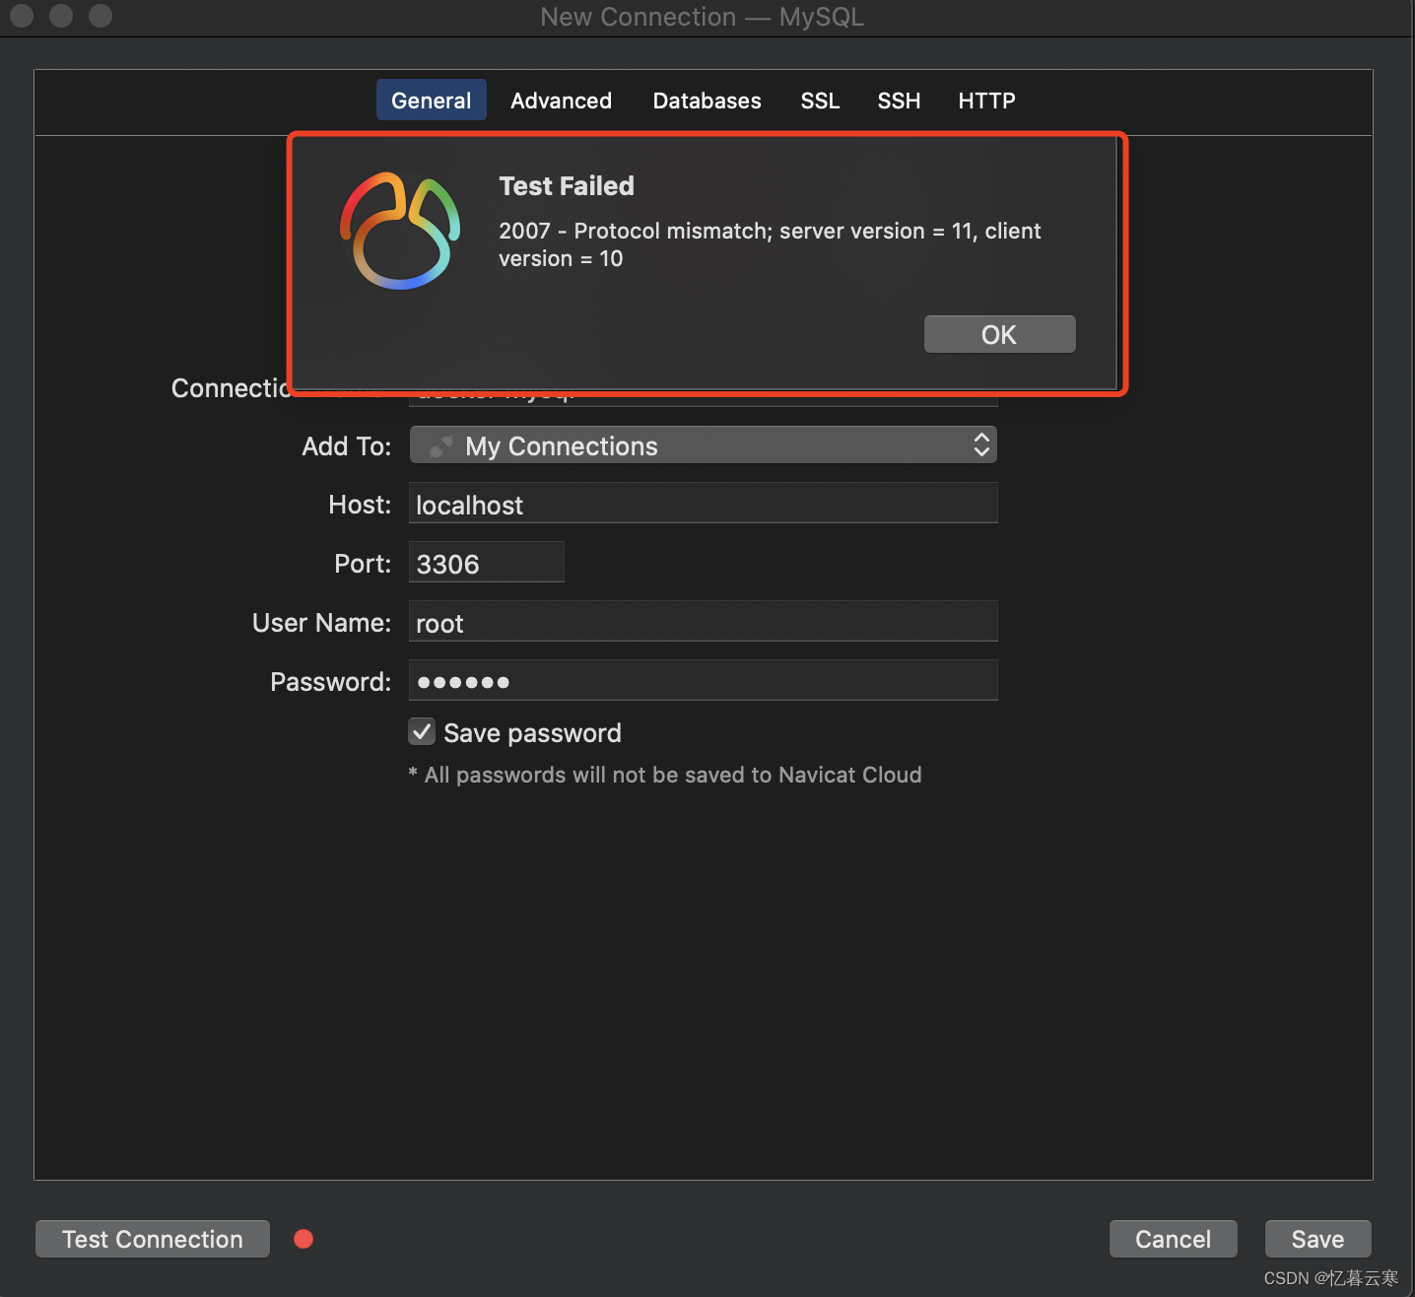This screenshot has height=1297, width=1415.
Task: Open the Add To connections dropdown
Action: tap(702, 445)
